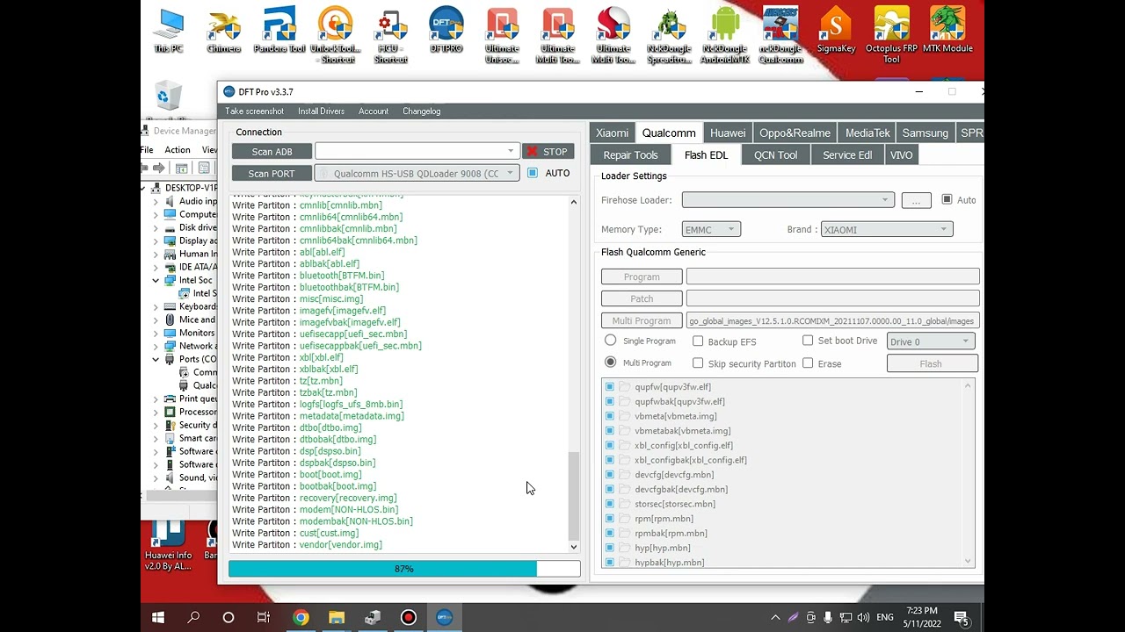Screen dimensions: 1125x632
Task: Click the Flash button
Action: point(931,363)
